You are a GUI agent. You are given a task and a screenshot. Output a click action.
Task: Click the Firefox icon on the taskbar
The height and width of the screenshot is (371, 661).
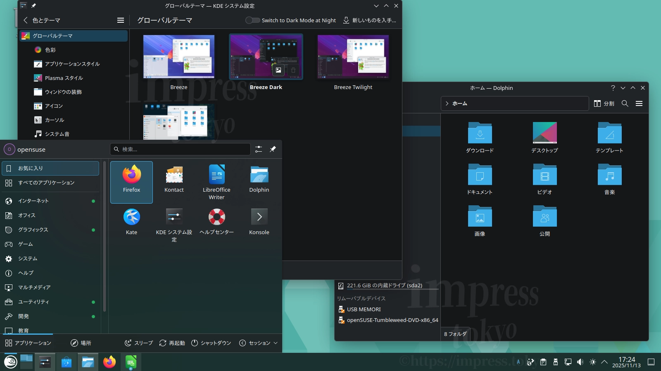coord(109,362)
